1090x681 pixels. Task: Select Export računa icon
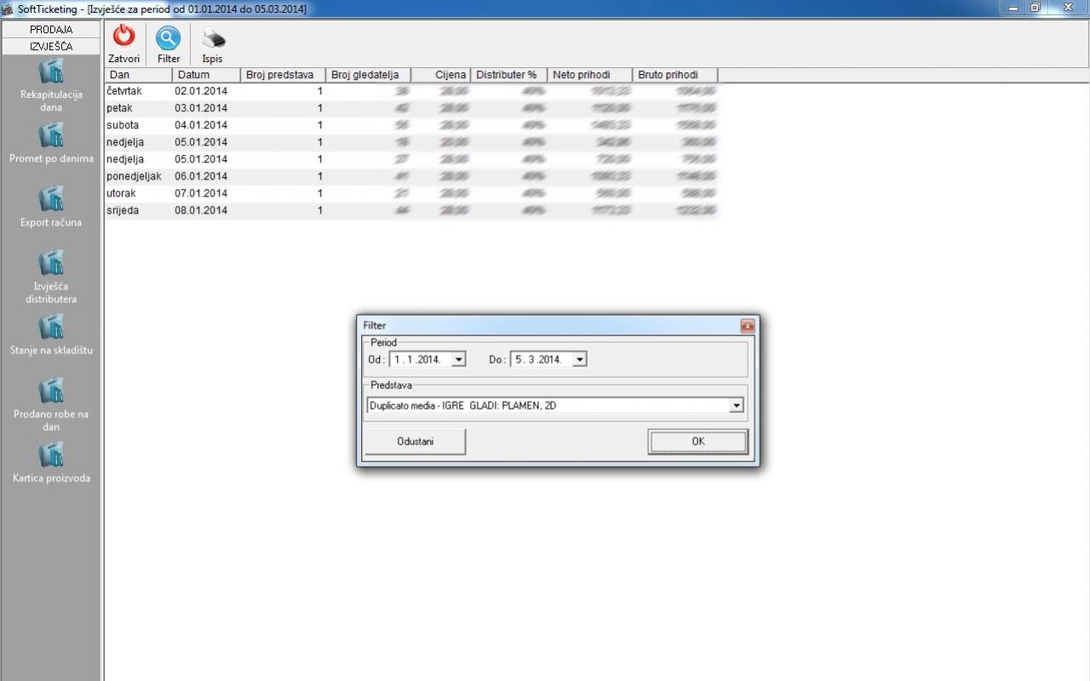coord(51,200)
